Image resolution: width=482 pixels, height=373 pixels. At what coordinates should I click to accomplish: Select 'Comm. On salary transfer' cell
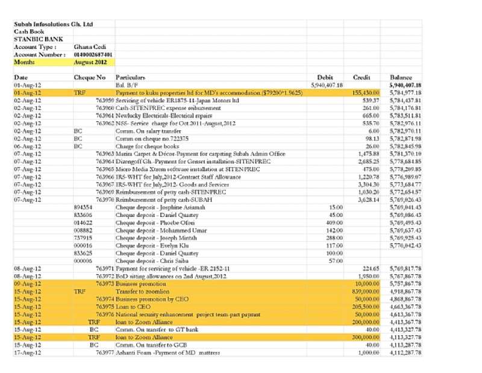(x=148, y=131)
